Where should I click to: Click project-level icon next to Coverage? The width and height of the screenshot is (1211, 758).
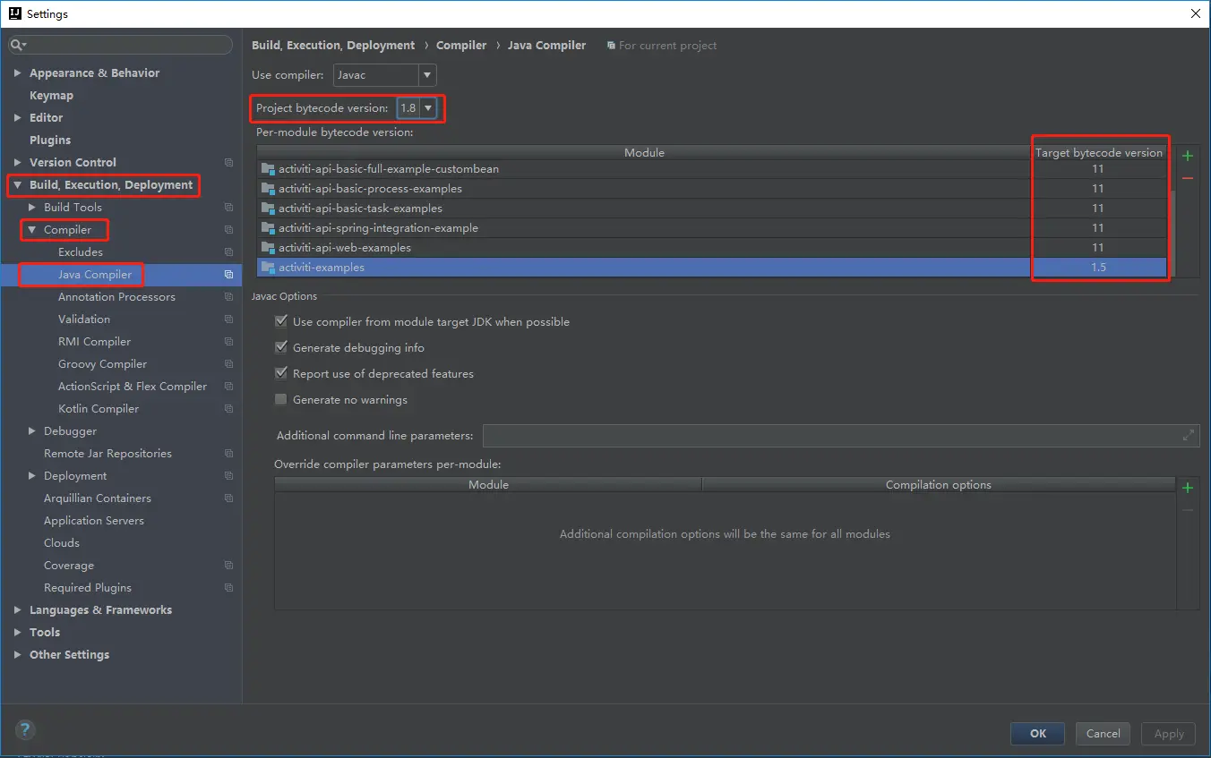pos(228,566)
